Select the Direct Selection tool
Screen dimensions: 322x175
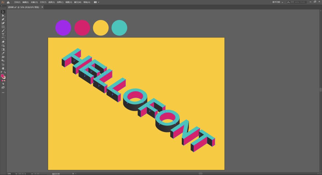3,16
